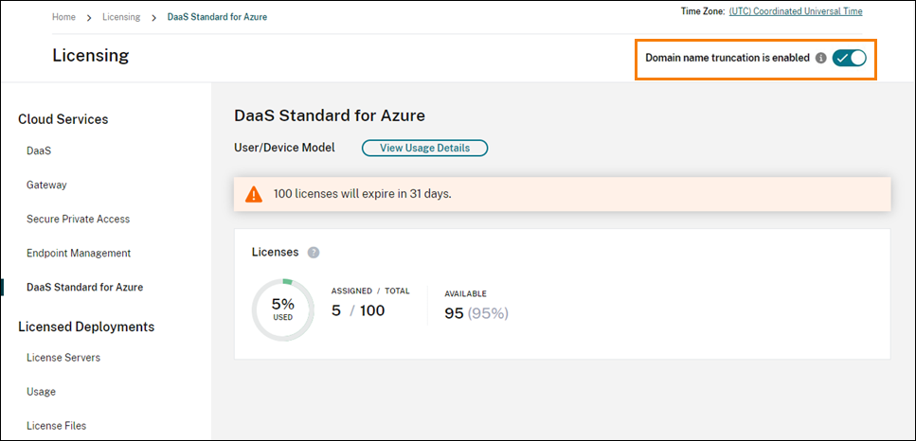Viewport: 916px width, 441px height.
Task: Open Endpoint Management from the sidebar
Action: (x=78, y=253)
